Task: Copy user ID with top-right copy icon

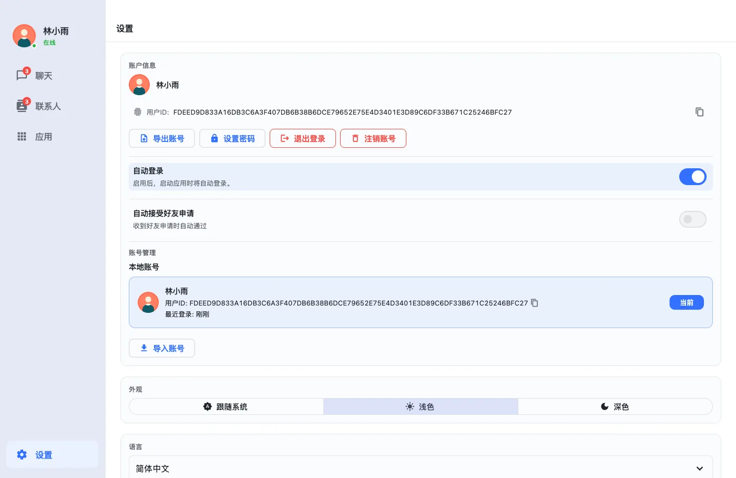Action: point(699,112)
